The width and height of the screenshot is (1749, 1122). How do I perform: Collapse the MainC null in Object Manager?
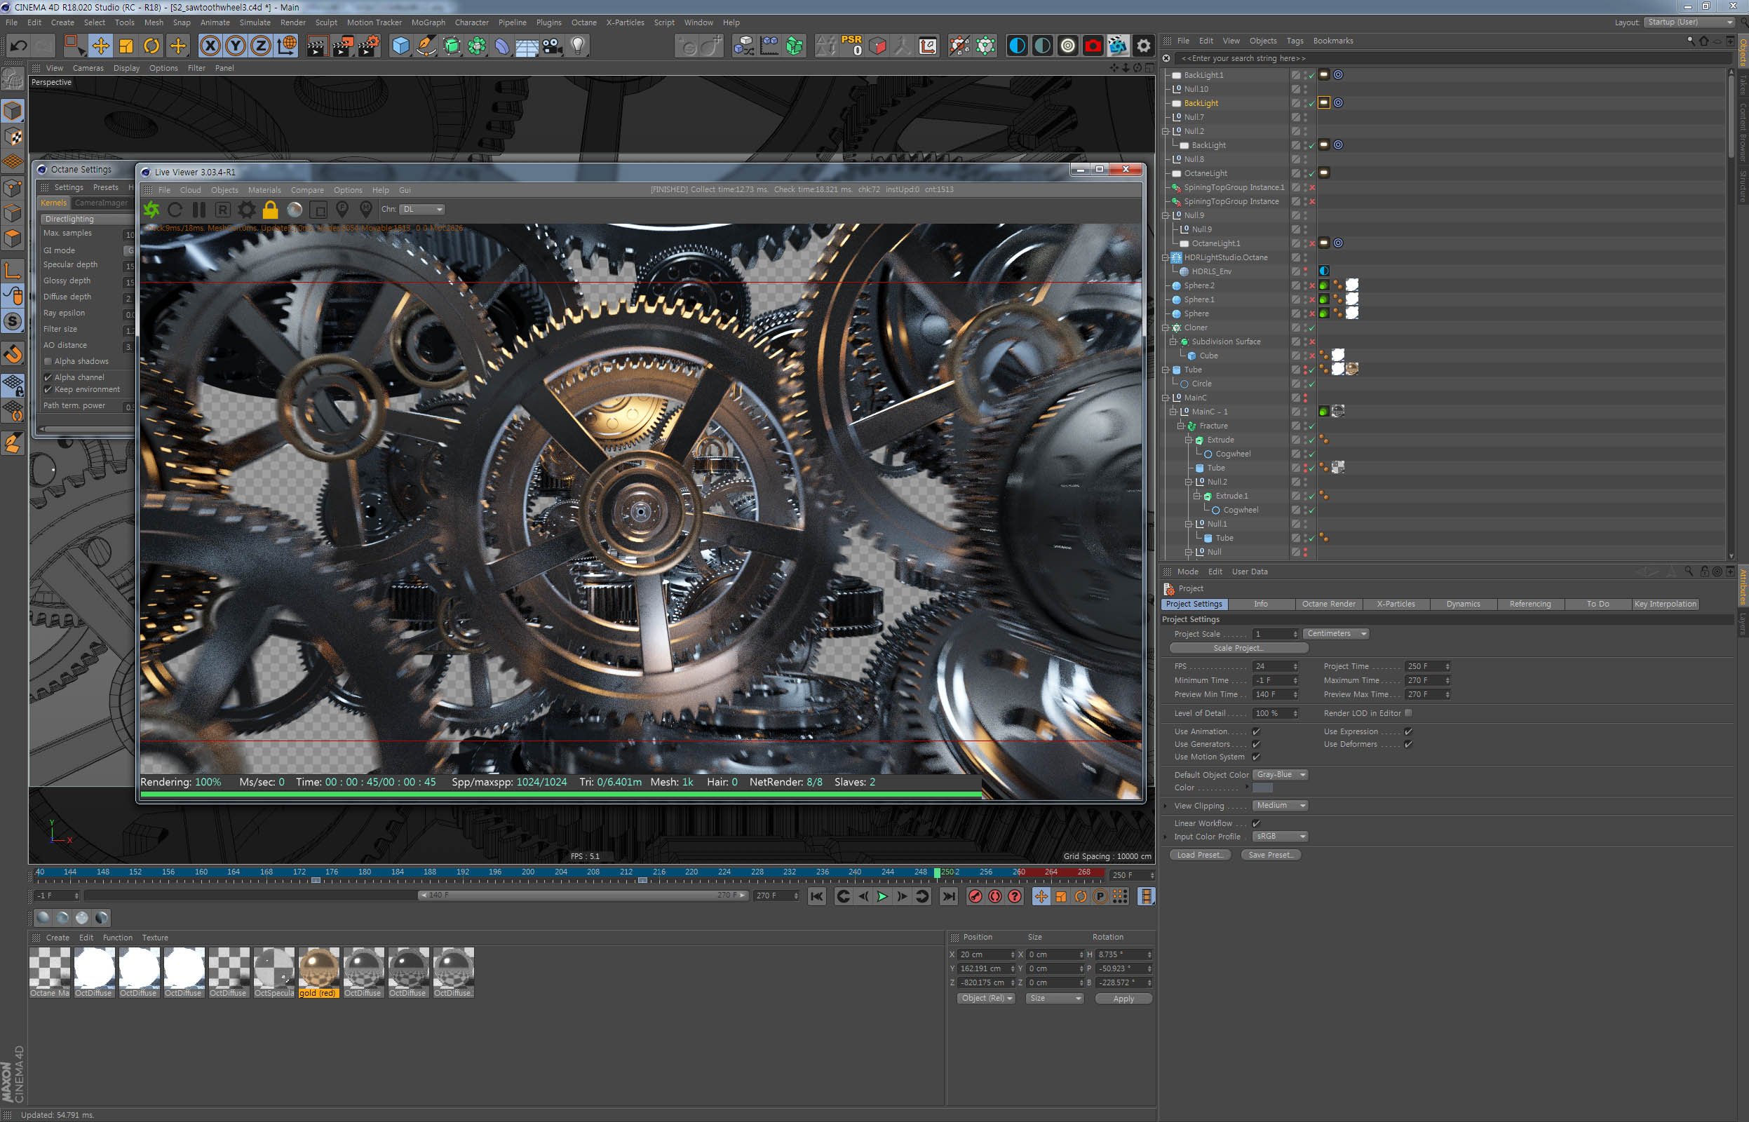point(1166,398)
